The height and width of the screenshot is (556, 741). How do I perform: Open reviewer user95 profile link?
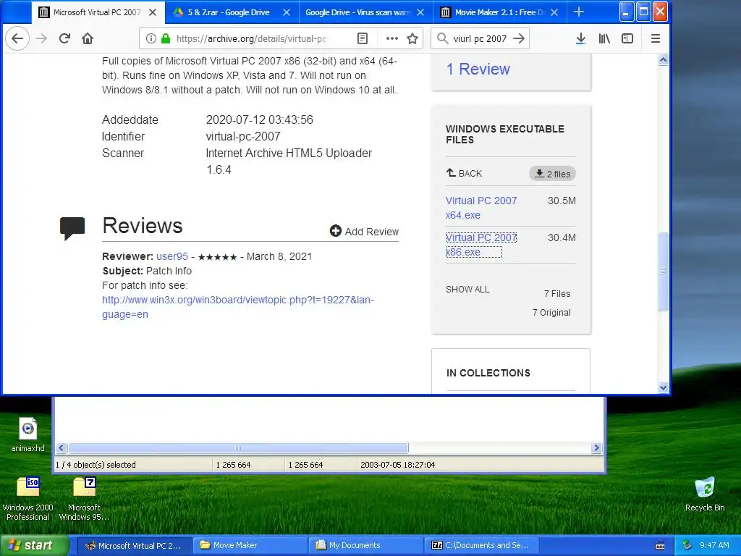[x=172, y=256]
